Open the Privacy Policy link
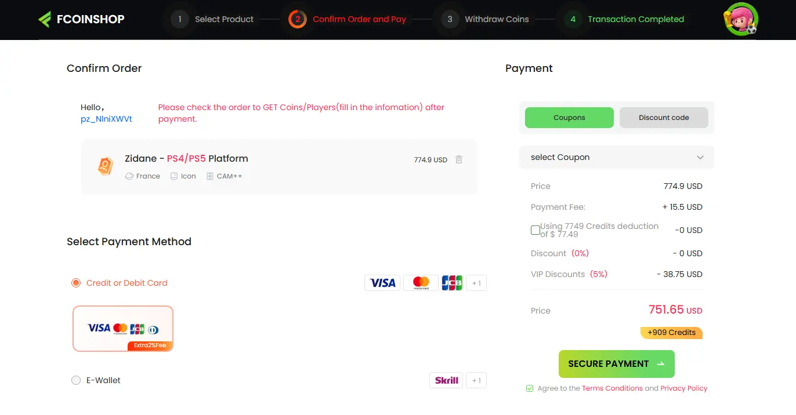The image size is (796, 415). coord(684,388)
